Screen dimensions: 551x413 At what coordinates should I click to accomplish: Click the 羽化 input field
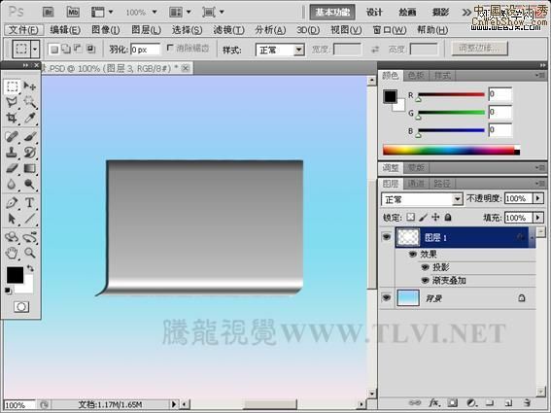pyautogui.click(x=145, y=50)
